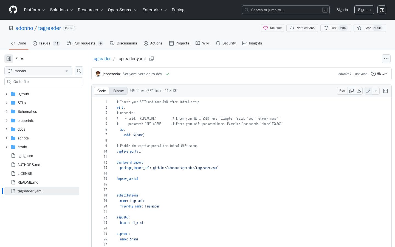Open the Insights tab
This screenshot has height=247, width=395.
[252, 43]
